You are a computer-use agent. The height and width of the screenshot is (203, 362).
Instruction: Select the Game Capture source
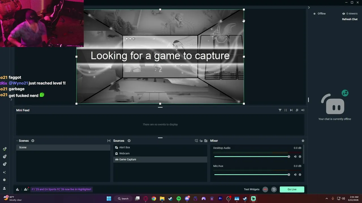tap(160, 159)
